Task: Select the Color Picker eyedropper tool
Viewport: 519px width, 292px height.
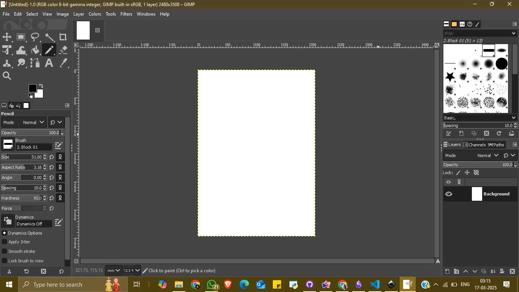Action: 63,63
